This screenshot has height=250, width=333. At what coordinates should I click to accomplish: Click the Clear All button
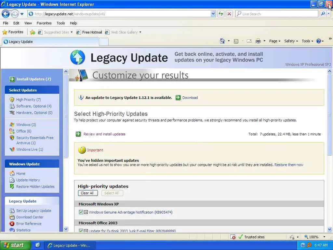point(87,193)
